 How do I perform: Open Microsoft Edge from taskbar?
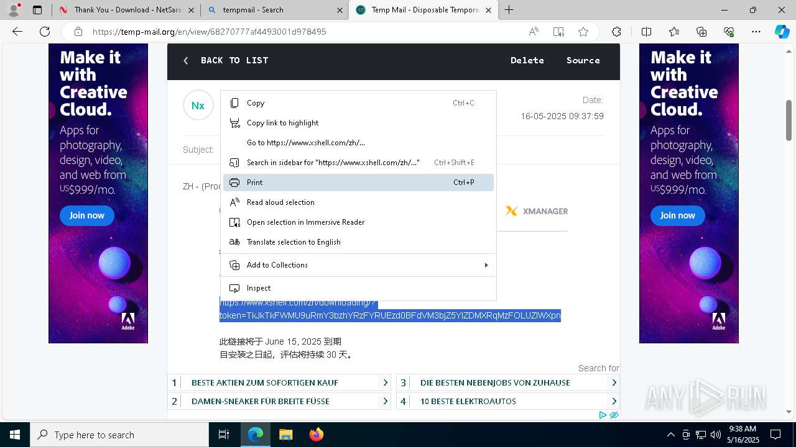(256, 435)
